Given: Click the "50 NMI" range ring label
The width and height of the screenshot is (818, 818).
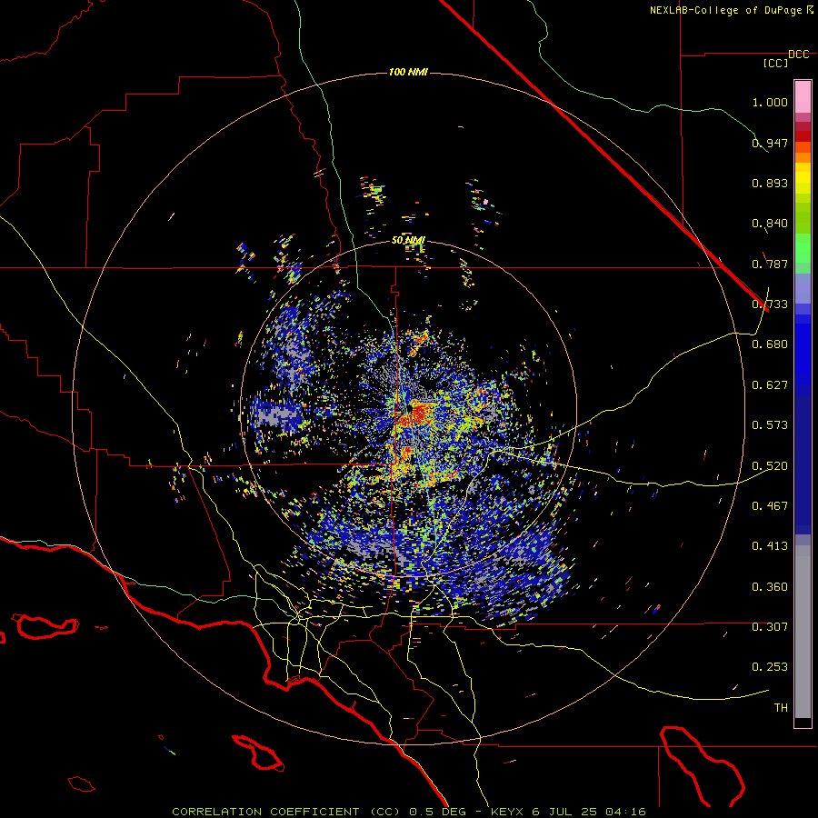Looking at the screenshot, I should 408,240.
